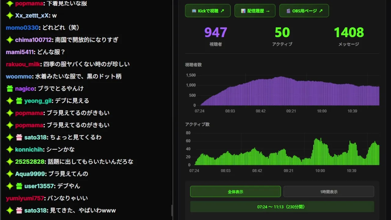
Task: Click star badge beside konnichih
Action: [x=10, y=150]
